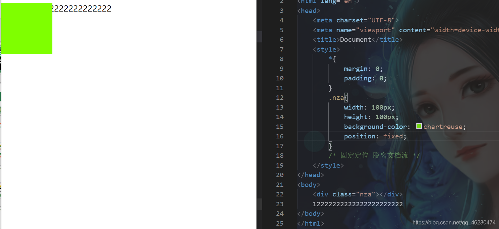Click the closing brace on line 17
Screen dimensions: 499x229
point(330,146)
